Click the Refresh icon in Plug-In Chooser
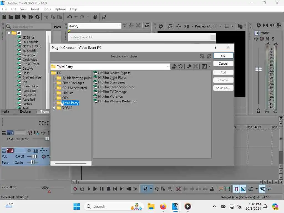Image resolution: width=284 pixels, height=213 pixels. [x=180, y=67]
